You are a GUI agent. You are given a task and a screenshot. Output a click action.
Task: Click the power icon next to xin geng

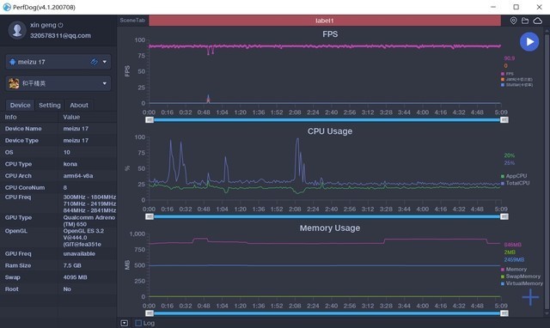[x=60, y=25]
